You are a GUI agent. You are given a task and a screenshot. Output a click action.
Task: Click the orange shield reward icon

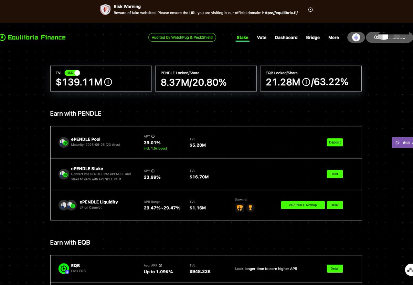pos(240,208)
